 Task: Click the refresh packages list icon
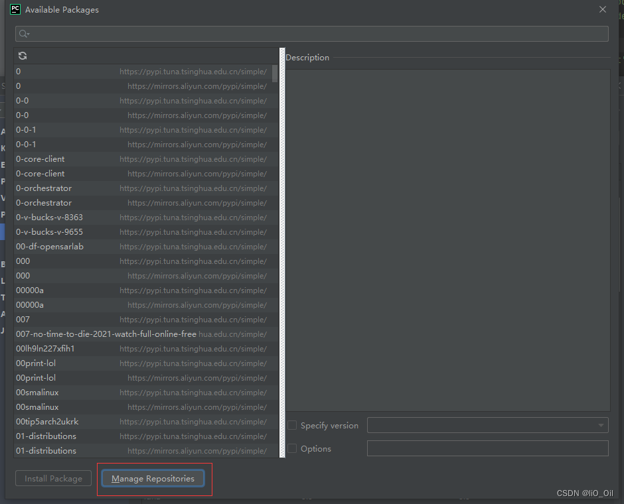tap(23, 56)
